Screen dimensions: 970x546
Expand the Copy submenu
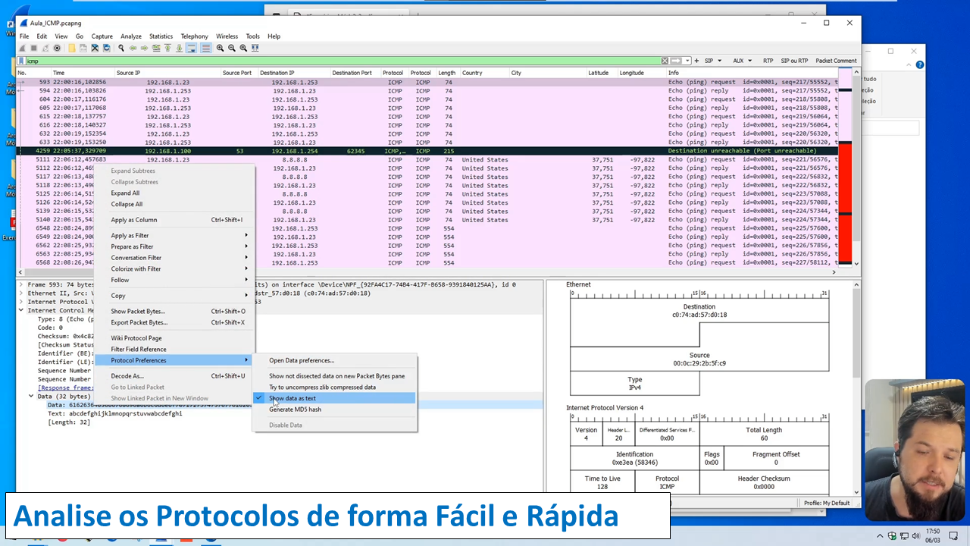coord(174,296)
